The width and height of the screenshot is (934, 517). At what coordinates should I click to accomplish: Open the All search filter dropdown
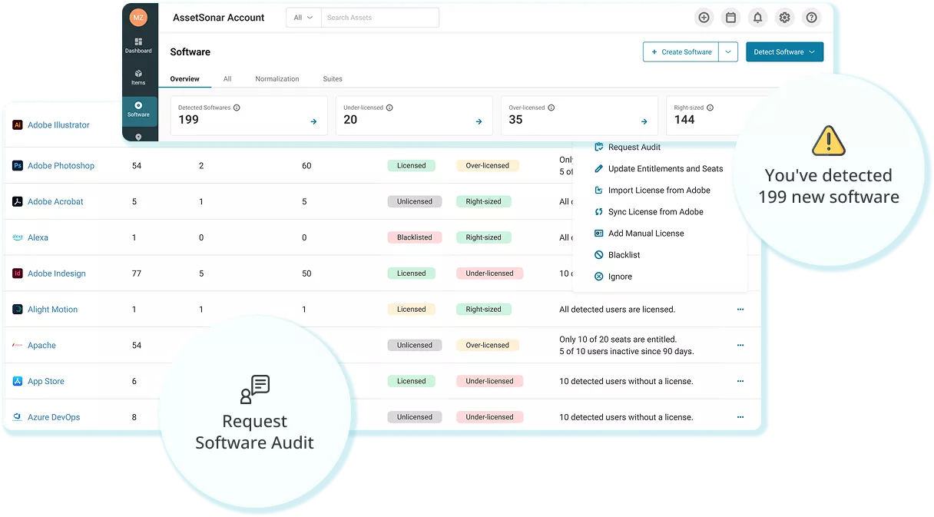pos(303,18)
